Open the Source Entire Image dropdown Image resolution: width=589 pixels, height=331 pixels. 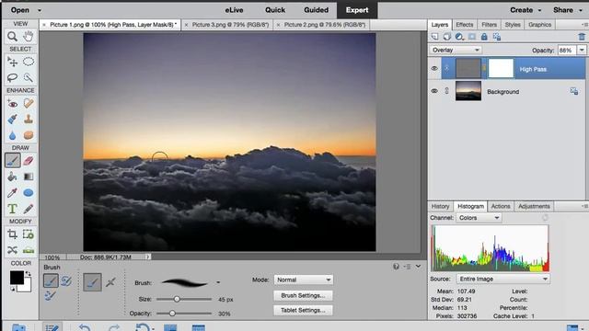tap(503, 279)
